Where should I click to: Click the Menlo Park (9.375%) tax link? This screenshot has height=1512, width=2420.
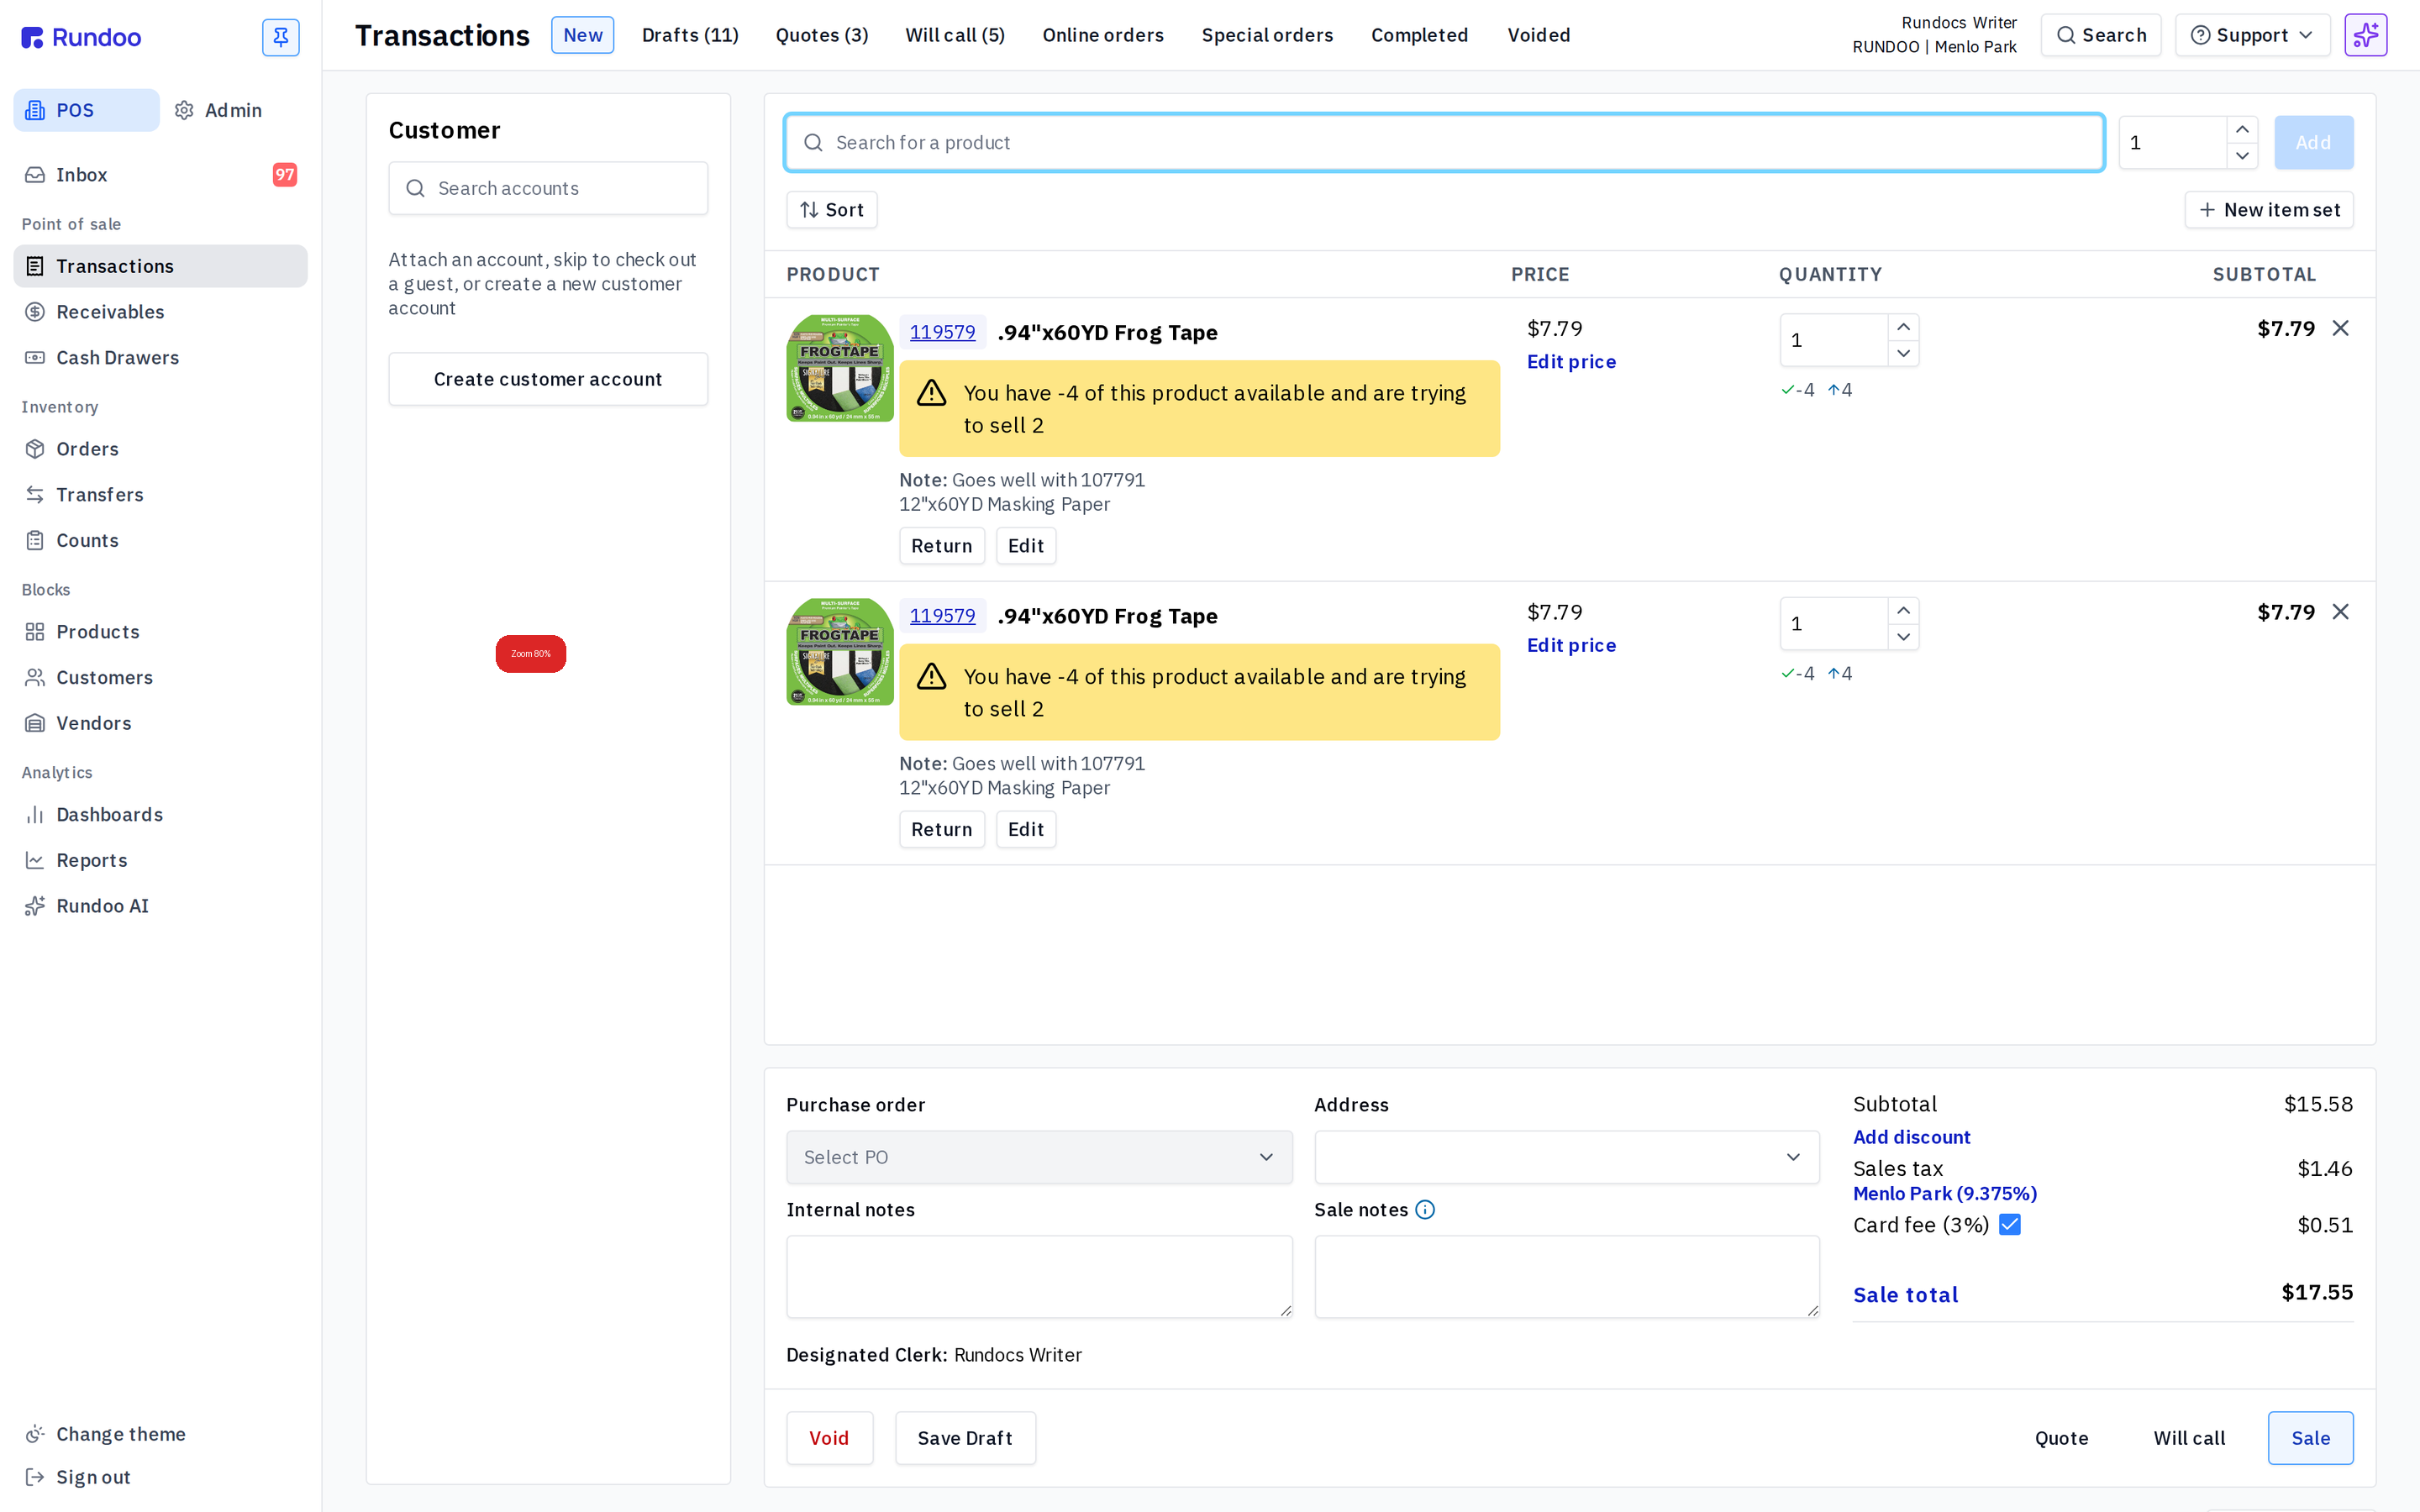click(x=1945, y=1194)
